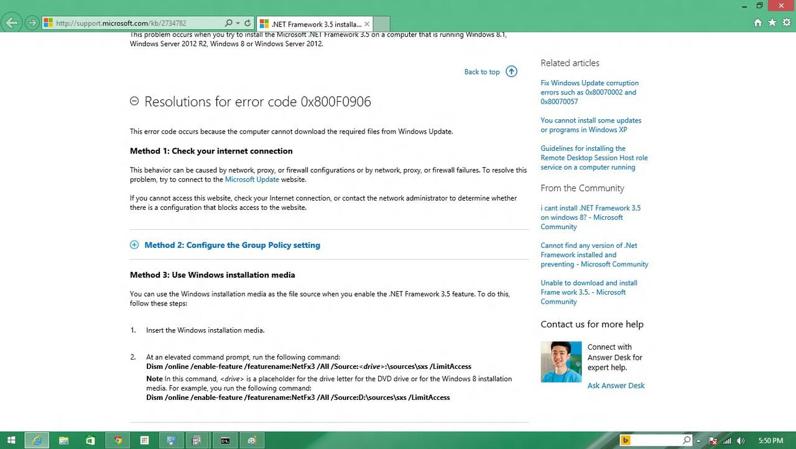
Task: Open File Explorer from the taskbar
Action: point(63,440)
